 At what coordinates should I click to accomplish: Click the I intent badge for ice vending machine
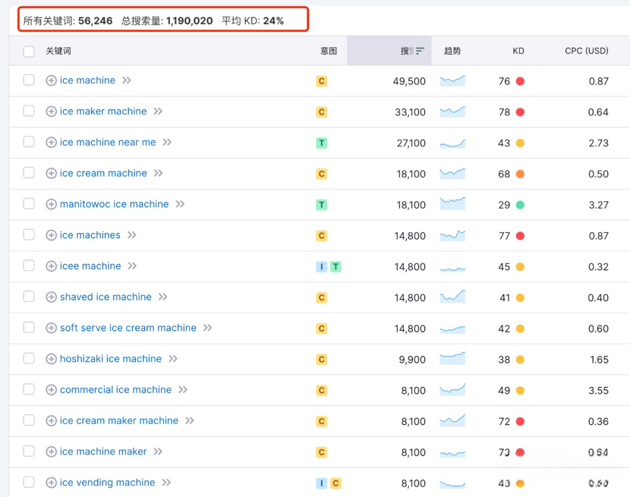tap(321, 484)
